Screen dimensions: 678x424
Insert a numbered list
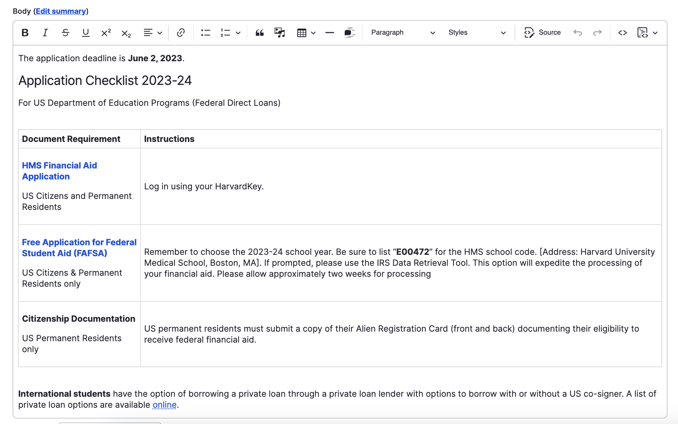point(226,33)
